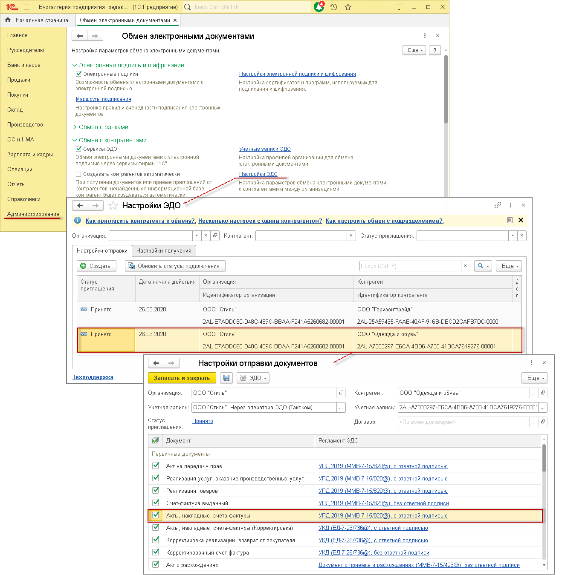The image size is (562, 575).
Task: Open three-dot menu in Настройки ЭДО
Action: coord(510,205)
